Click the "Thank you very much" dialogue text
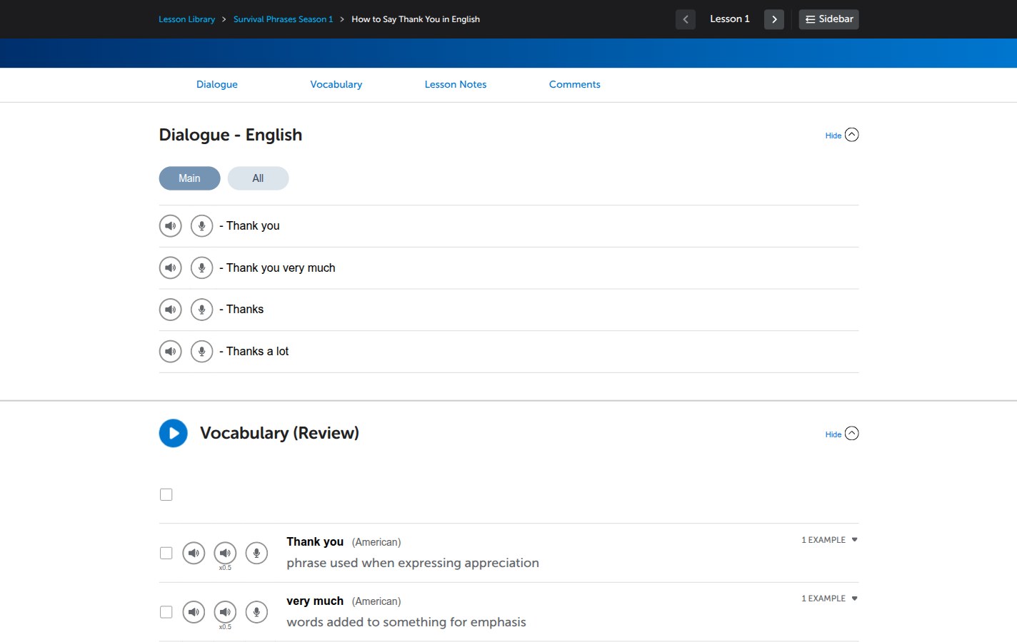The width and height of the screenshot is (1017, 642). (x=281, y=268)
